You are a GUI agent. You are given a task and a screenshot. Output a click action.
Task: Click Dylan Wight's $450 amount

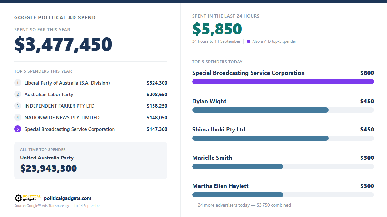pyautogui.click(x=367, y=101)
